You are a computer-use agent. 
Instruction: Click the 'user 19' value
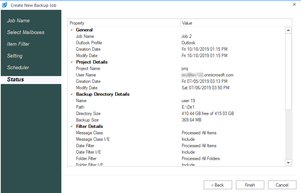(x=188, y=101)
